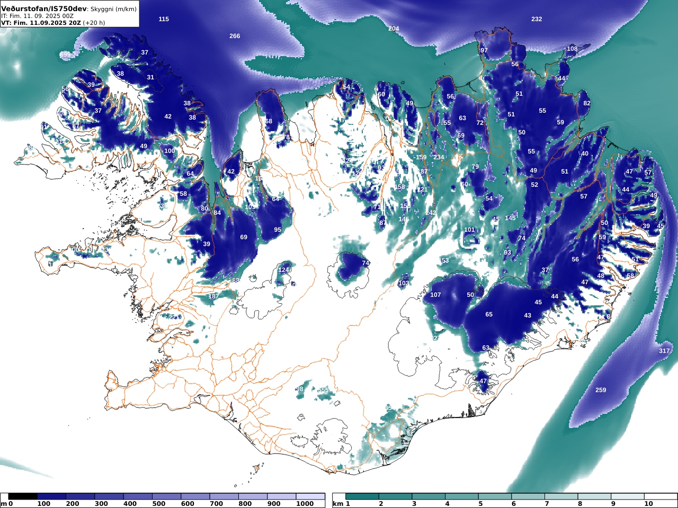The image size is (678, 508).
Task: Click the 95 value in the west
Action: pos(278,230)
